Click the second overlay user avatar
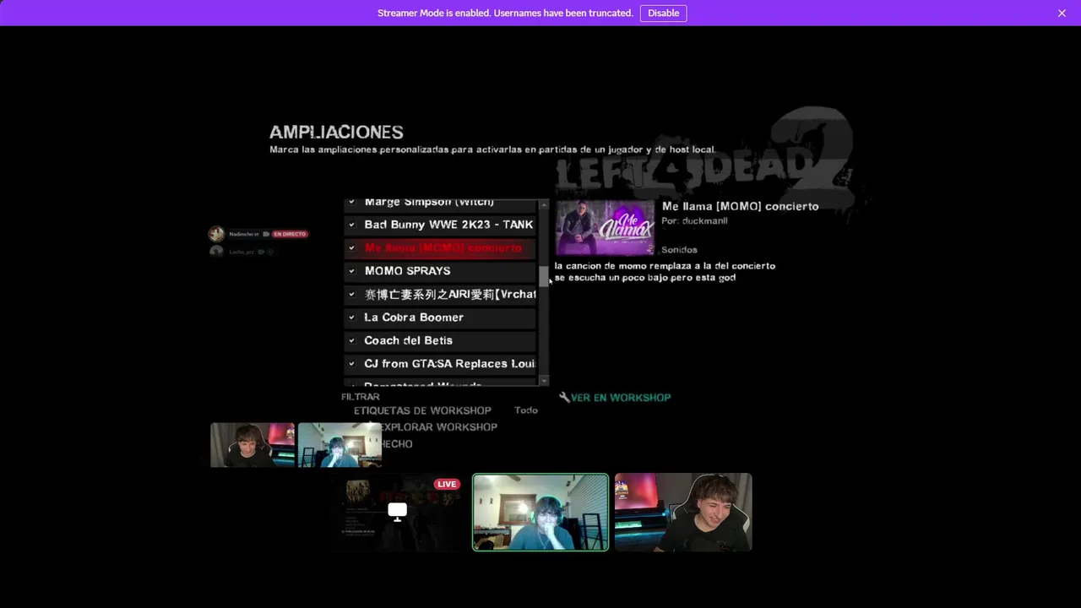Image resolution: width=1081 pixels, height=608 pixels. click(x=216, y=252)
